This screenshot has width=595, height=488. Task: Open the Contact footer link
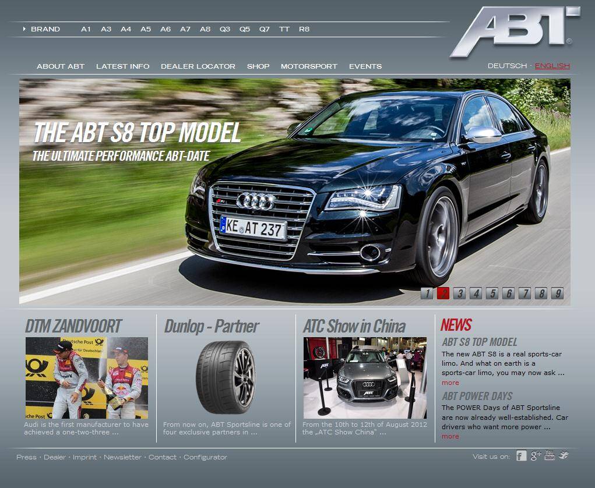[x=163, y=457]
